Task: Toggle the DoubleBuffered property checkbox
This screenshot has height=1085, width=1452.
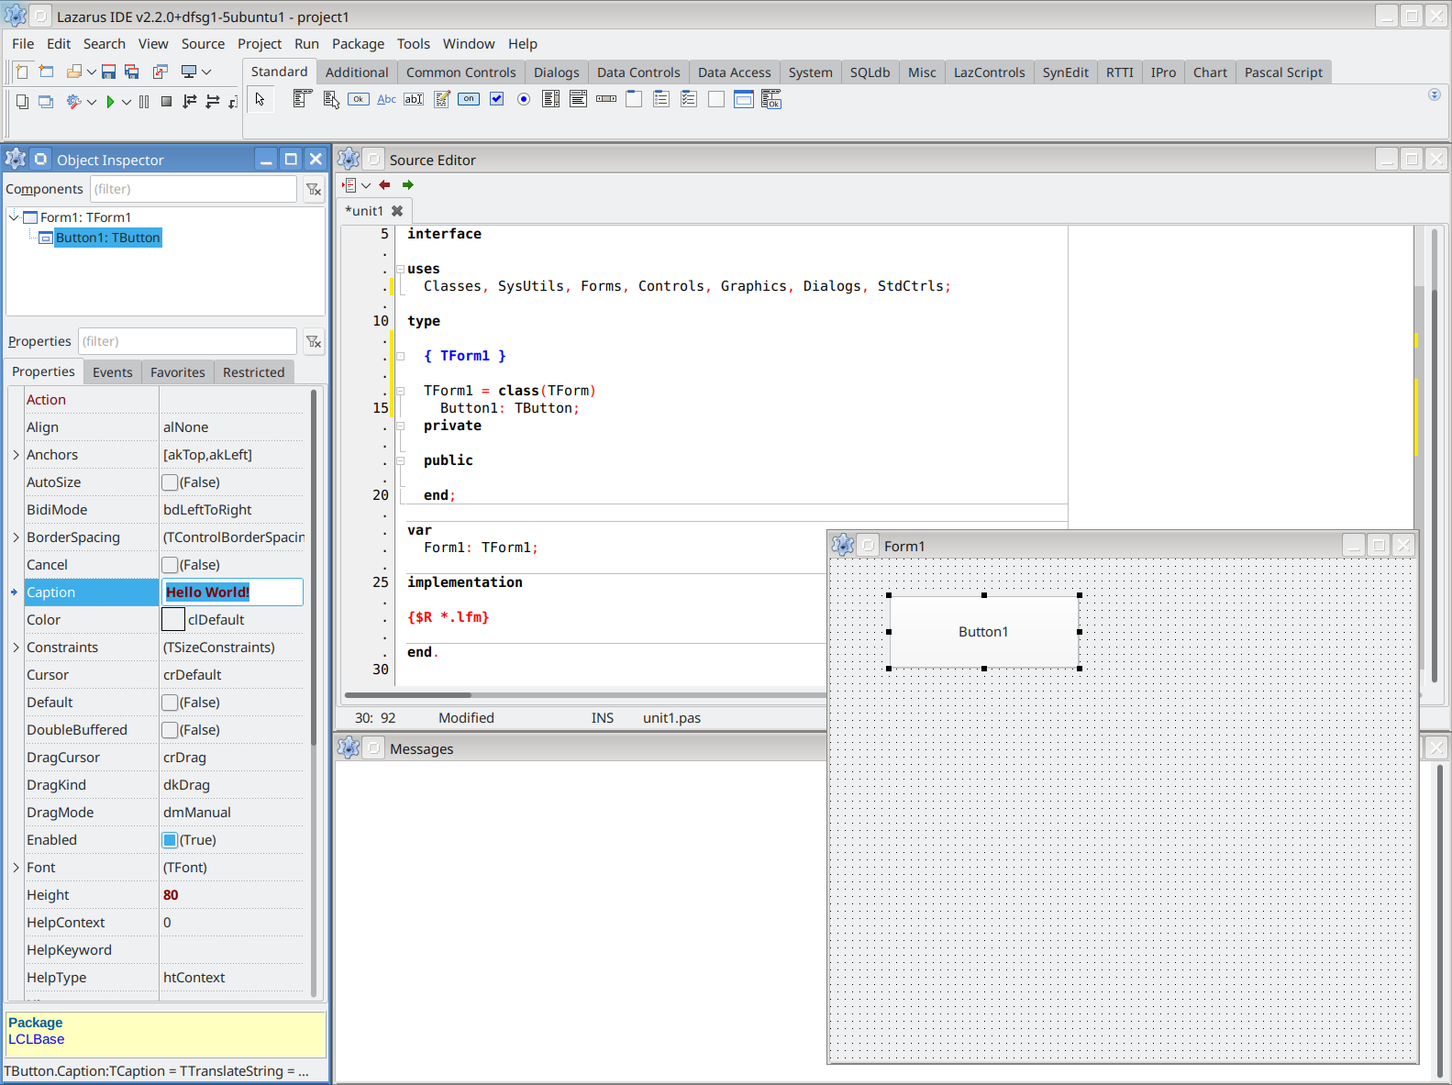Action: (170, 730)
